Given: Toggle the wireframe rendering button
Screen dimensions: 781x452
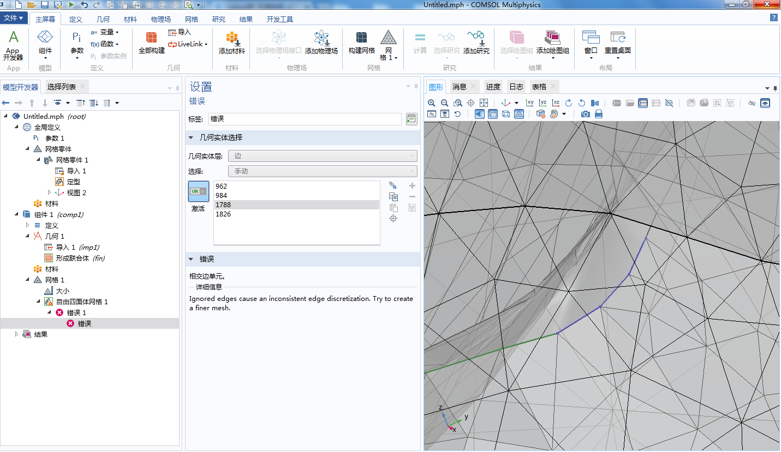Looking at the screenshot, I should point(506,114).
